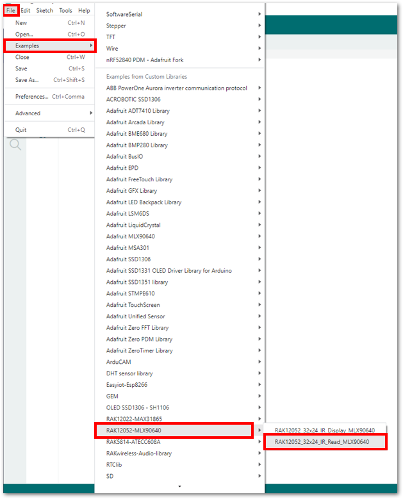
Task: Choose Close in the File menu
Action: pos(50,57)
